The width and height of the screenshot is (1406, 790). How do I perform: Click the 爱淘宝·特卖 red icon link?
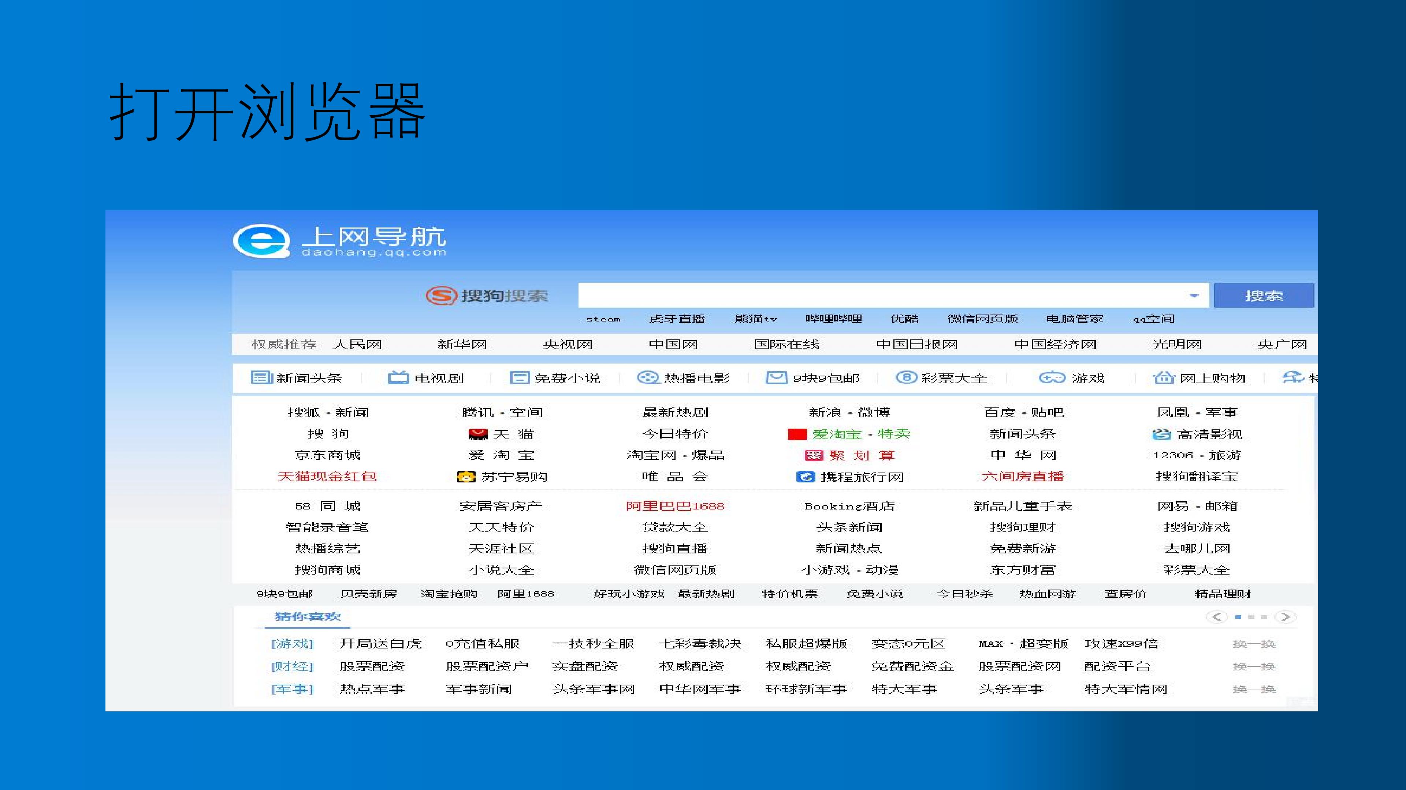(x=849, y=434)
